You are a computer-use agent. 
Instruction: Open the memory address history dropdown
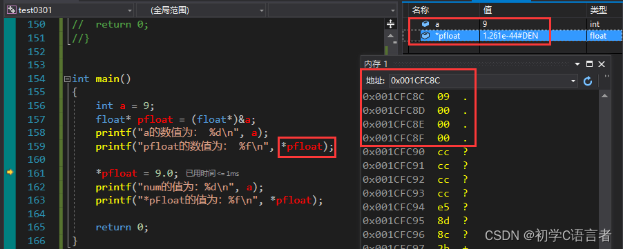(x=573, y=81)
